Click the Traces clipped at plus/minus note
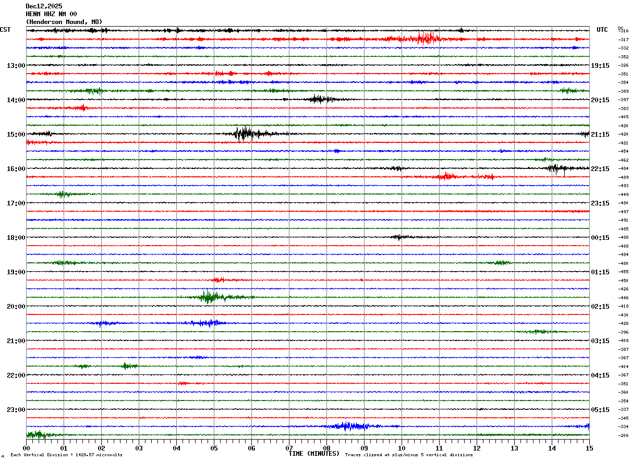631x462 pixels. click(409, 455)
